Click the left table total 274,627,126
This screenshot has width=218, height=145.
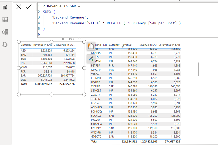click(x=67, y=84)
